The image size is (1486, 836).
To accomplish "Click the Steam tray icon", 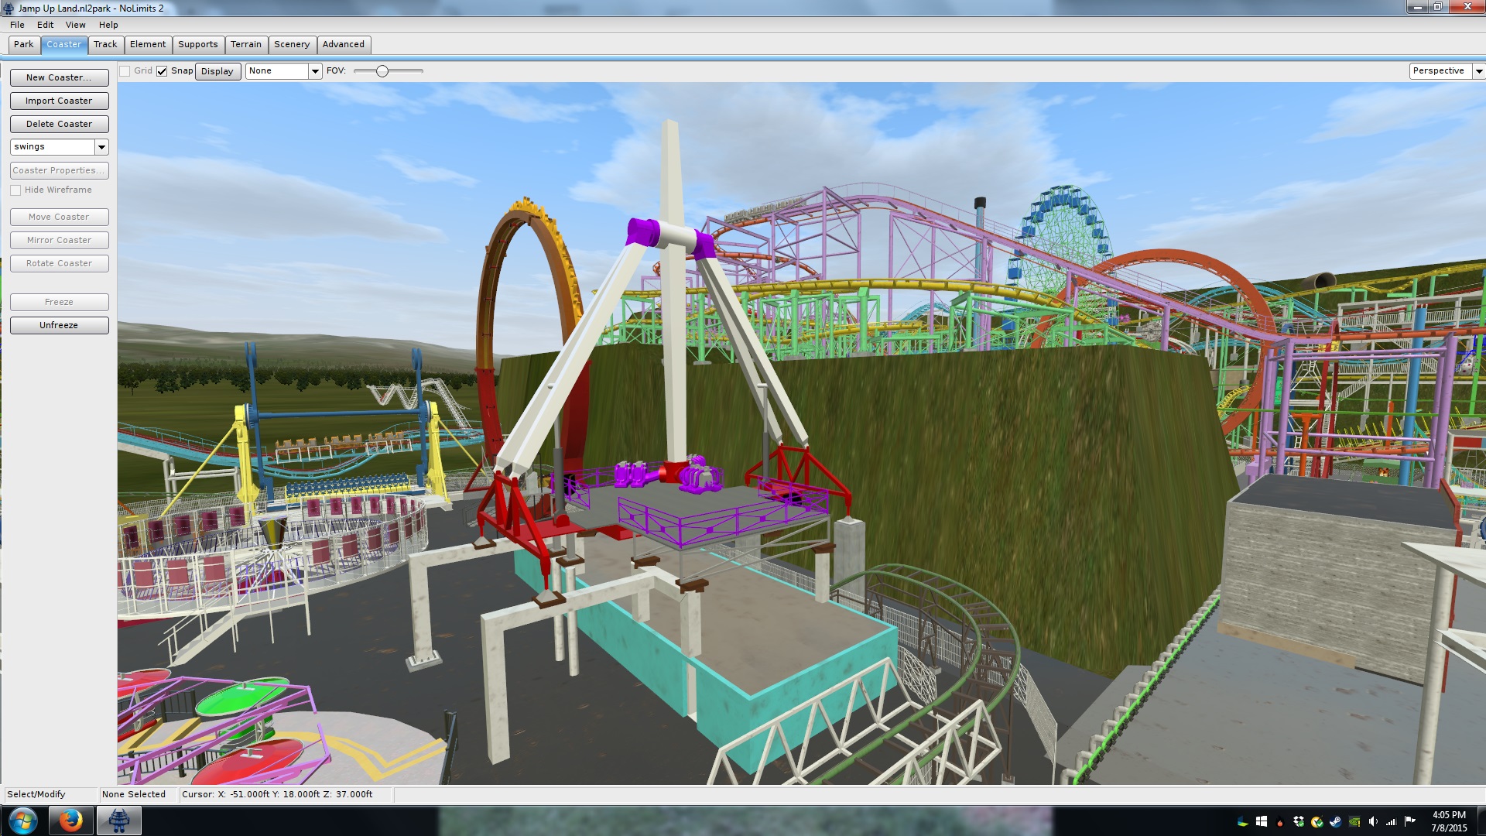I will tap(1336, 821).
